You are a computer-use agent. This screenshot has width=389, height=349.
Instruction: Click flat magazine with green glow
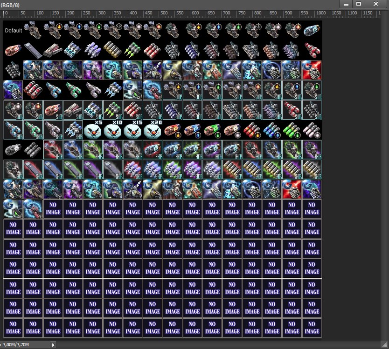[73, 169]
